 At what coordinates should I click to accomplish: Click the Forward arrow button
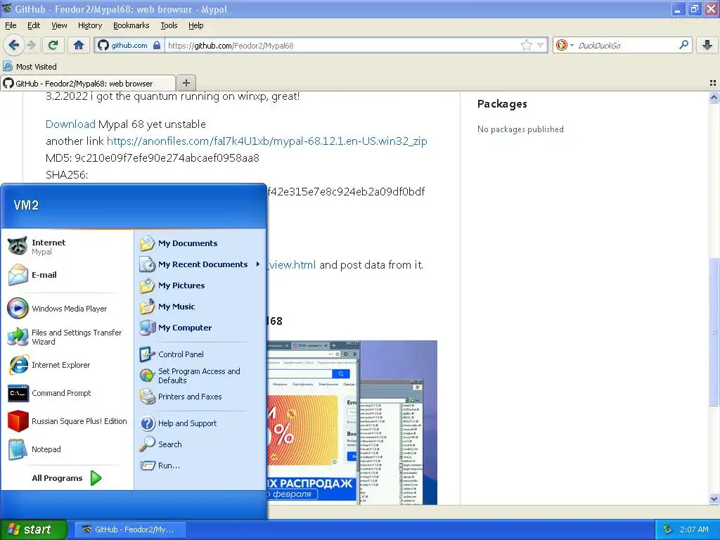click(31, 45)
